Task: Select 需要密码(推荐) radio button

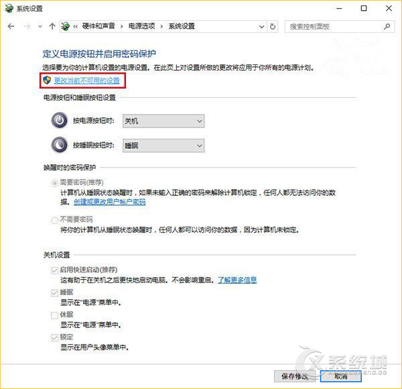Action: 54,183
